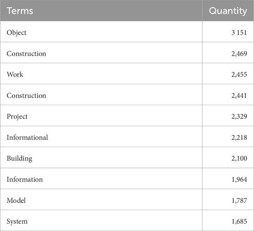
Task: Click the Project term cell
Action: tap(101, 116)
